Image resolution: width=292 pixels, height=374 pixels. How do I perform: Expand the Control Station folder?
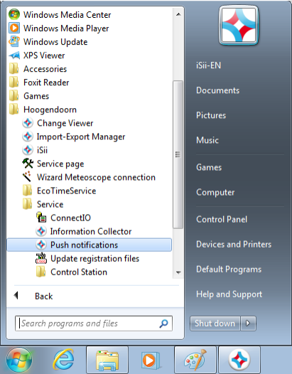coord(72,272)
